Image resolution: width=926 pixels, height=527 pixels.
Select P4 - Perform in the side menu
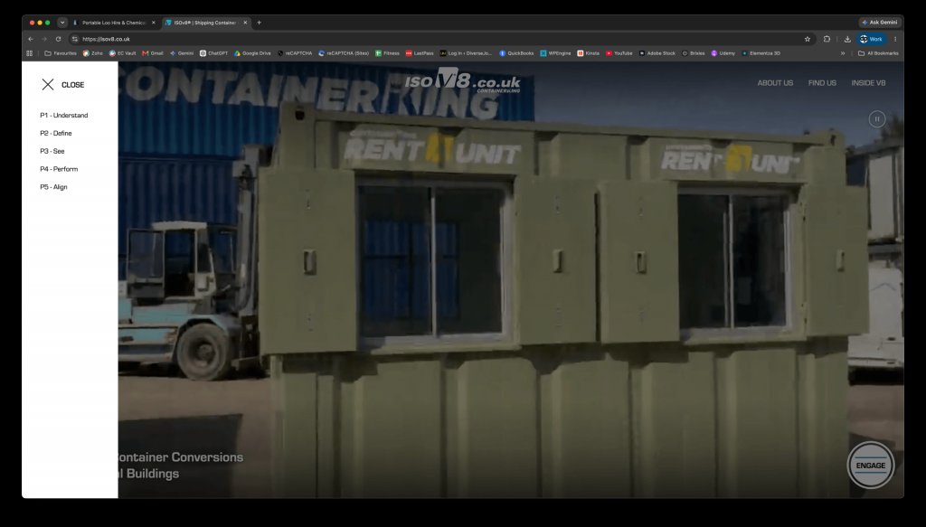tap(59, 169)
